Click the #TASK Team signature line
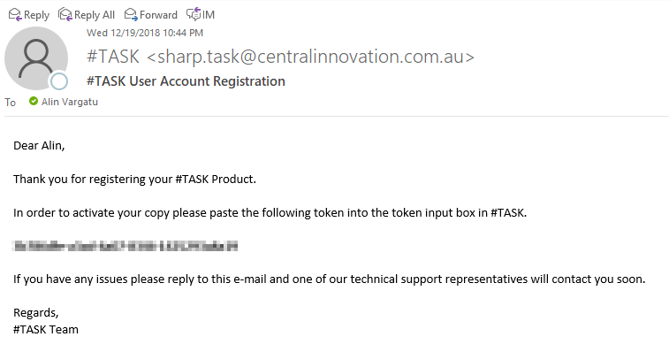Viewport: 669px width, 352px height. tap(46, 329)
